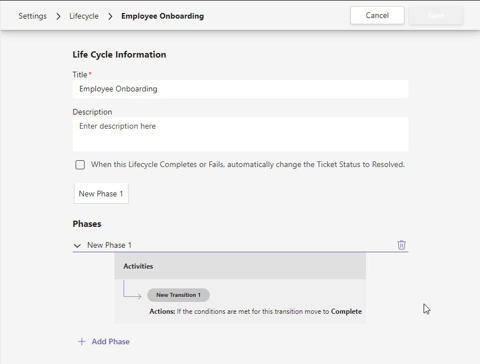
Task: Click the breadcrumb chevron after Settings
Action: [x=58, y=16]
